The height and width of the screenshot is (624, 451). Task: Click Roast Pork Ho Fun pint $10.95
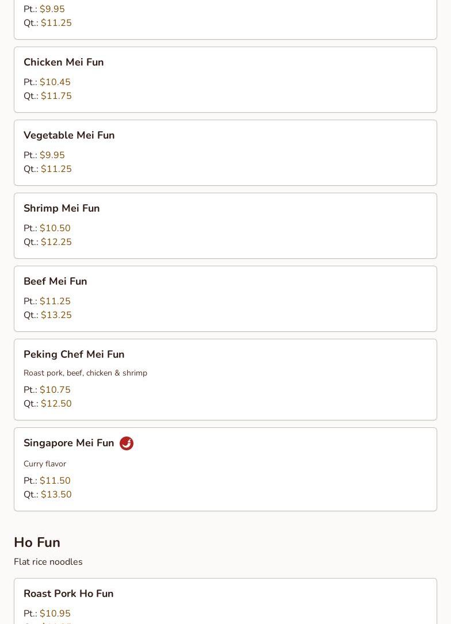coord(55,614)
